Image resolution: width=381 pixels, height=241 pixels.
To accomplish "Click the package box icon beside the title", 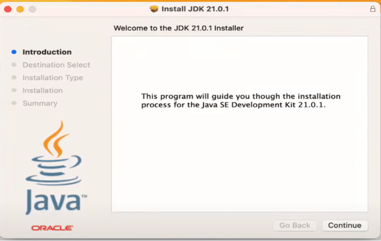I will tap(154, 9).
